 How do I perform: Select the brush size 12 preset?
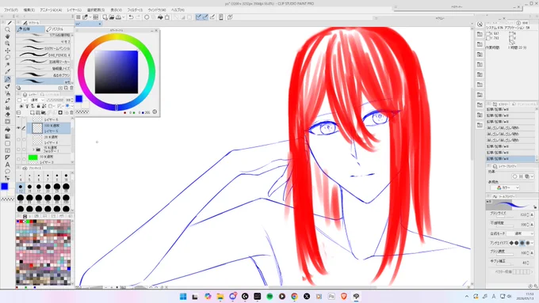tap(21, 187)
